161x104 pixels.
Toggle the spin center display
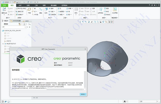tap(112, 22)
